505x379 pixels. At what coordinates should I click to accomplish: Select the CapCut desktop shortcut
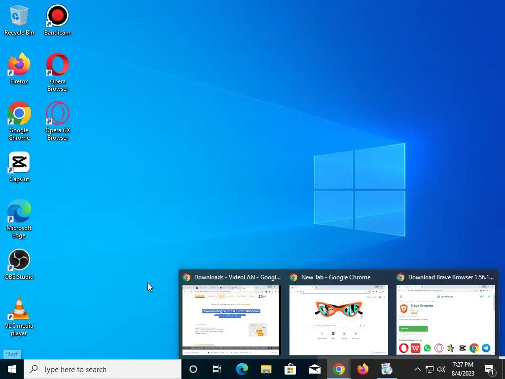pyautogui.click(x=19, y=167)
